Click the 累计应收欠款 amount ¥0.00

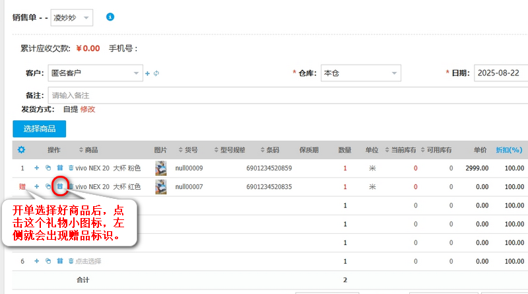click(x=88, y=48)
